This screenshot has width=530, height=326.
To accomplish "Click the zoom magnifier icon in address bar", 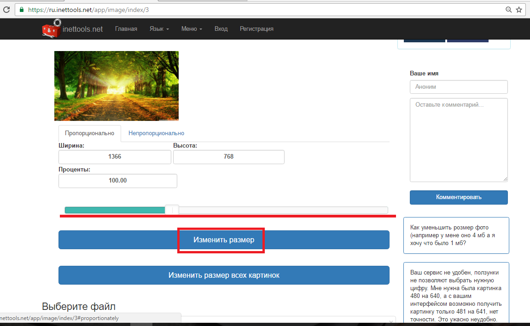I will (x=508, y=9).
